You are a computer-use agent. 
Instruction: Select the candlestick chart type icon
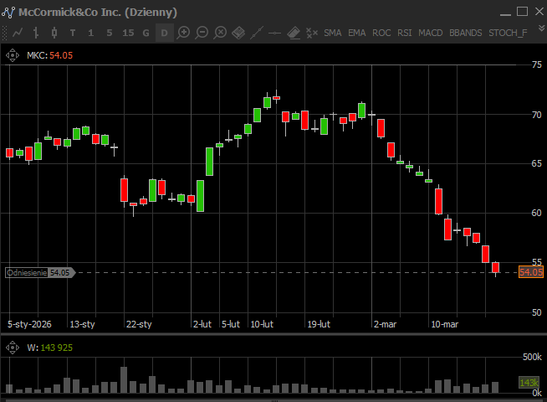tap(54, 33)
